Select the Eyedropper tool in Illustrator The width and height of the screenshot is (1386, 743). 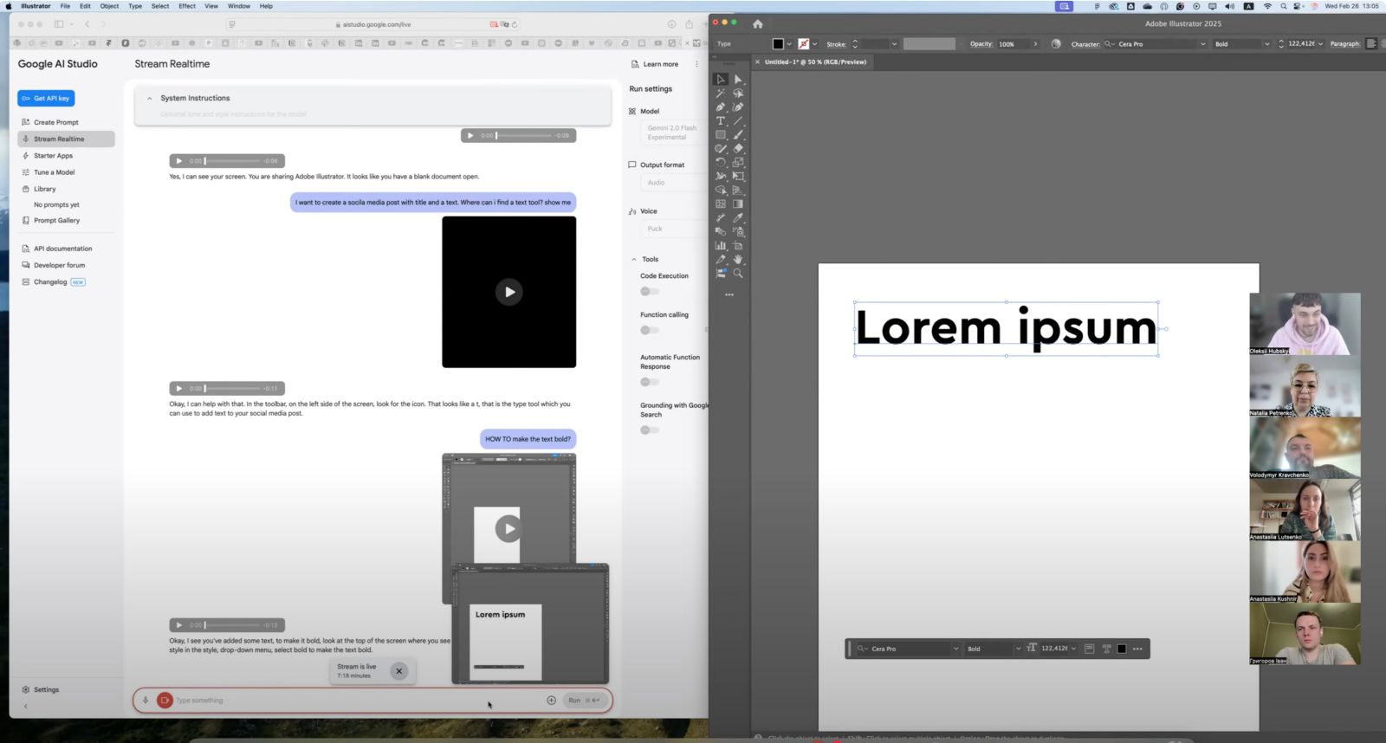[738, 218]
